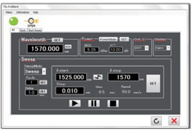Click SET next to Wavelength heading
The width and height of the screenshot is (192, 130).
click(57, 40)
